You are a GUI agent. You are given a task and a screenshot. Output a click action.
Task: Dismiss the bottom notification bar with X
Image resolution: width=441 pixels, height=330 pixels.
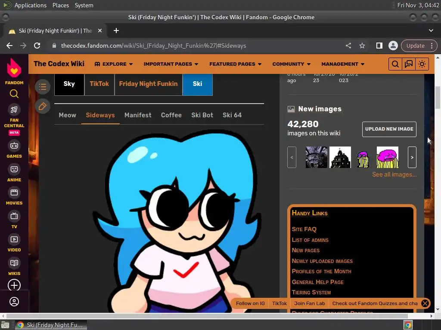pos(425,303)
